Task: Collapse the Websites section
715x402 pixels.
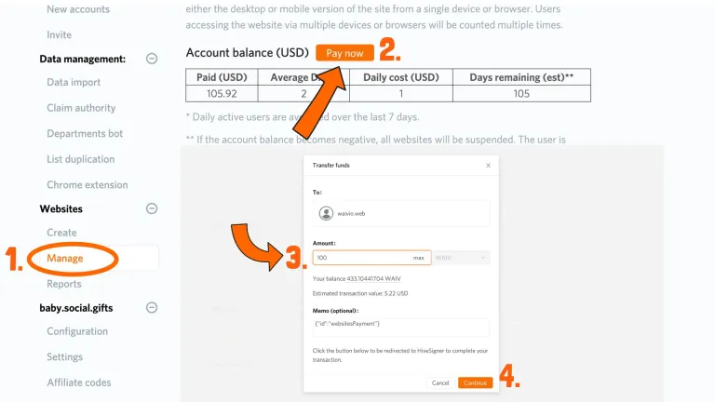Action: [152, 209]
